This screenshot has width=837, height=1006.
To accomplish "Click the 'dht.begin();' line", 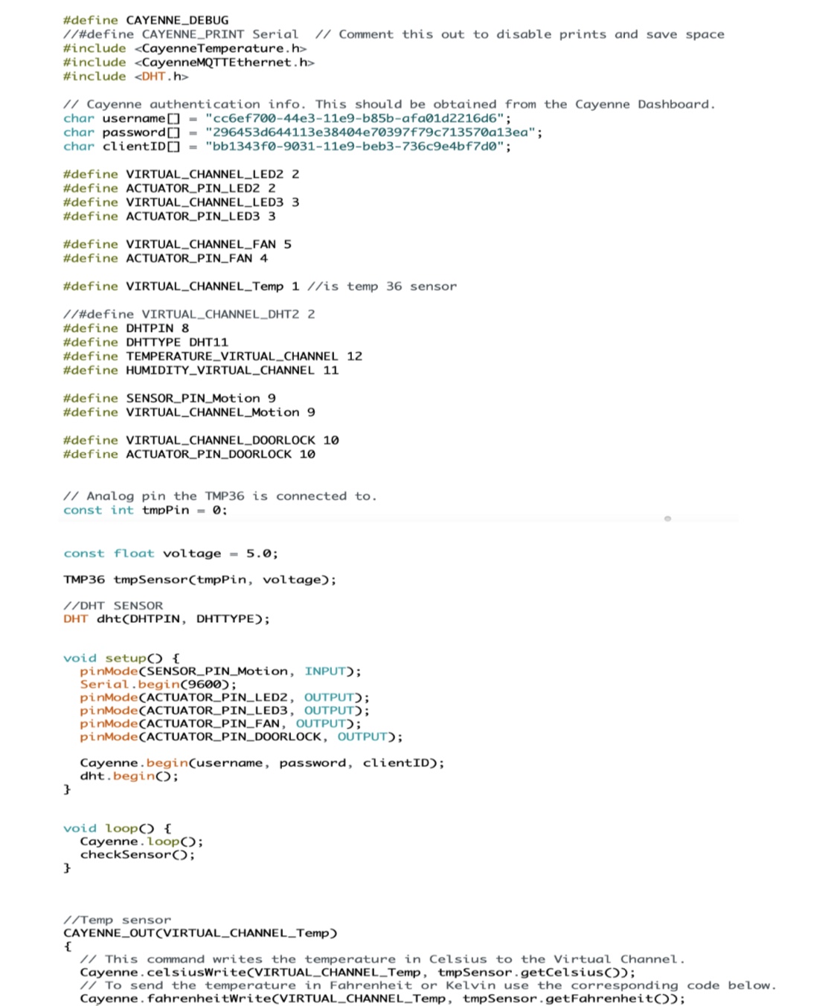I will [129, 776].
